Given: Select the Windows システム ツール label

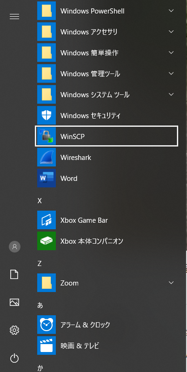Looking at the screenshot, I should click(95, 95).
